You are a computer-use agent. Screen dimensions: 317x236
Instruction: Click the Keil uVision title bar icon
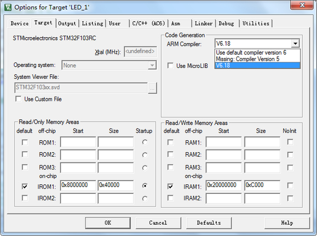point(8,8)
